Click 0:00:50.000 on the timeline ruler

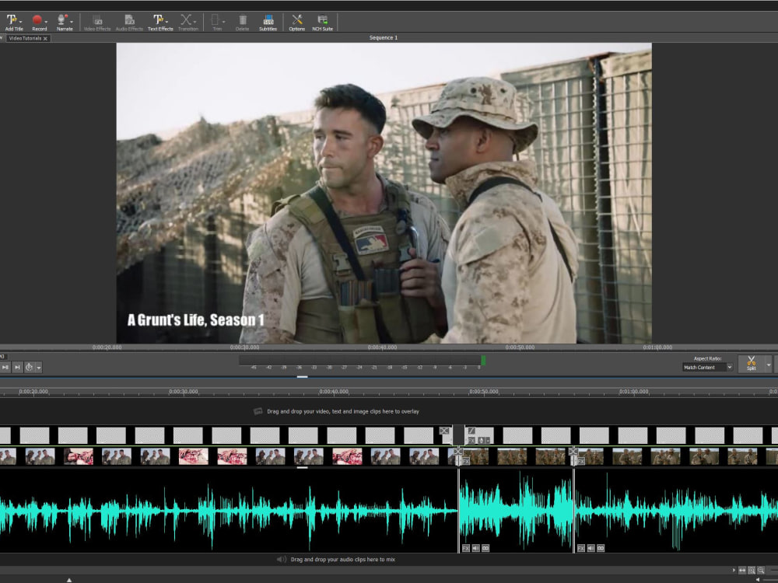coord(484,392)
